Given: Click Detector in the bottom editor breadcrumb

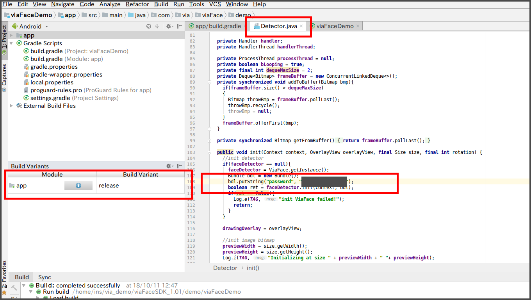Looking at the screenshot, I should 225,268.
